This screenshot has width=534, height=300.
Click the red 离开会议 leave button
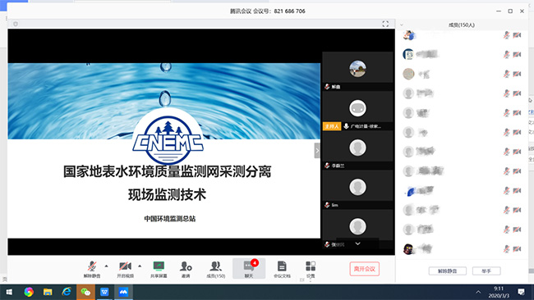point(365,269)
